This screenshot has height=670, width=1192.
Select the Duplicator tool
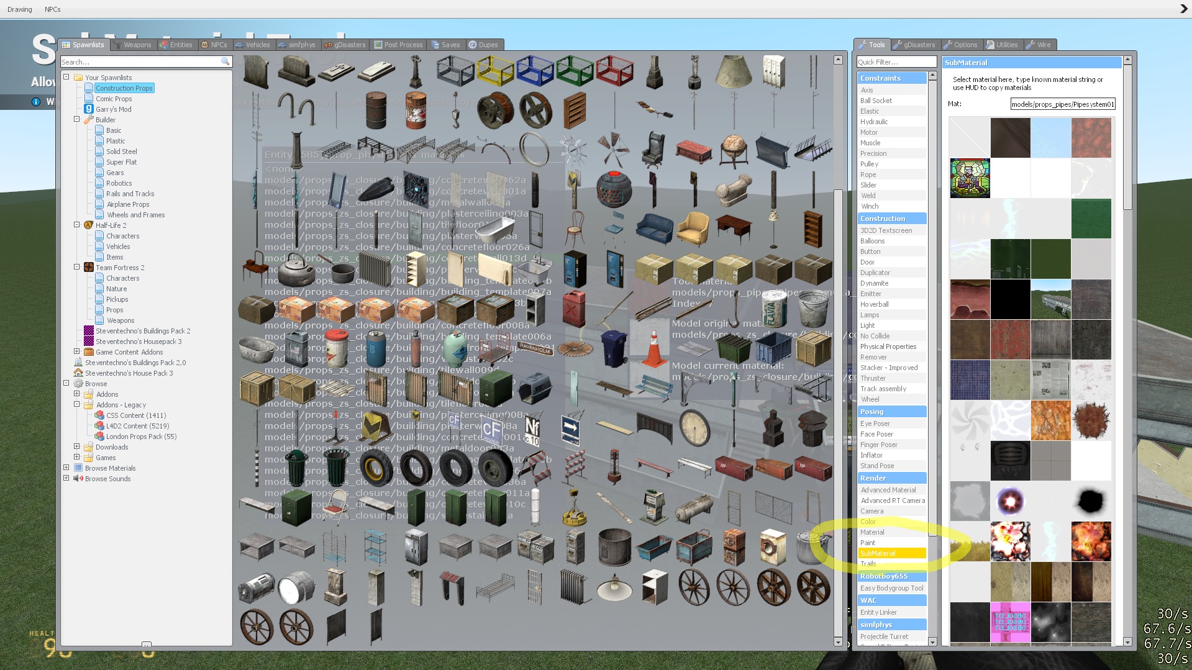point(893,273)
